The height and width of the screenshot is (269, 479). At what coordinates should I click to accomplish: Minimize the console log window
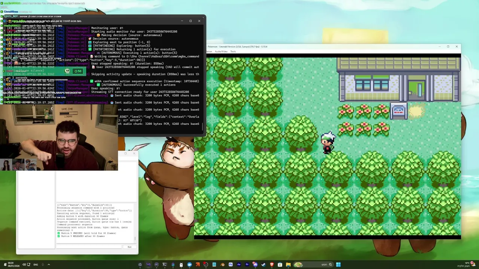pyautogui.click(x=182, y=21)
